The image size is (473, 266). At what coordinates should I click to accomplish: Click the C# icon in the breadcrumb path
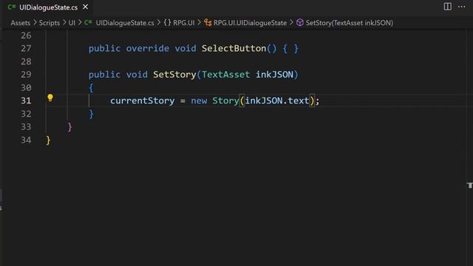(x=88, y=23)
